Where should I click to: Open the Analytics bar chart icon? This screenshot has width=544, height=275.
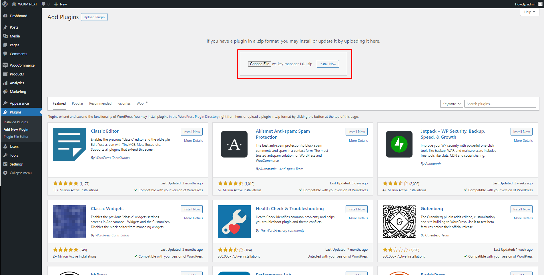click(x=5, y=83)
